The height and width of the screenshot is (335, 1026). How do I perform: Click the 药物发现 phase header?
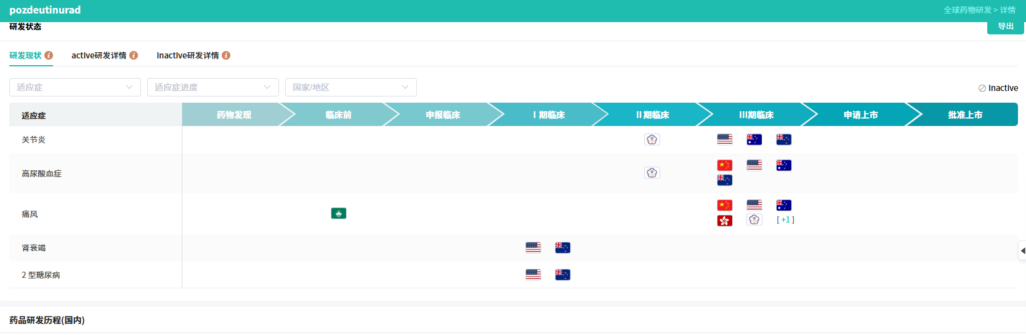click(x=234, y=115)
